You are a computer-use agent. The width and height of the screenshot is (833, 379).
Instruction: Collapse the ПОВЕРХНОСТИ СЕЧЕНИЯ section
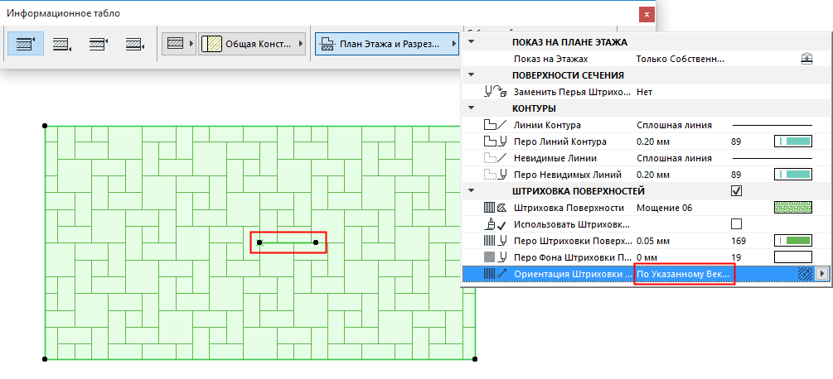click(472, 75)
